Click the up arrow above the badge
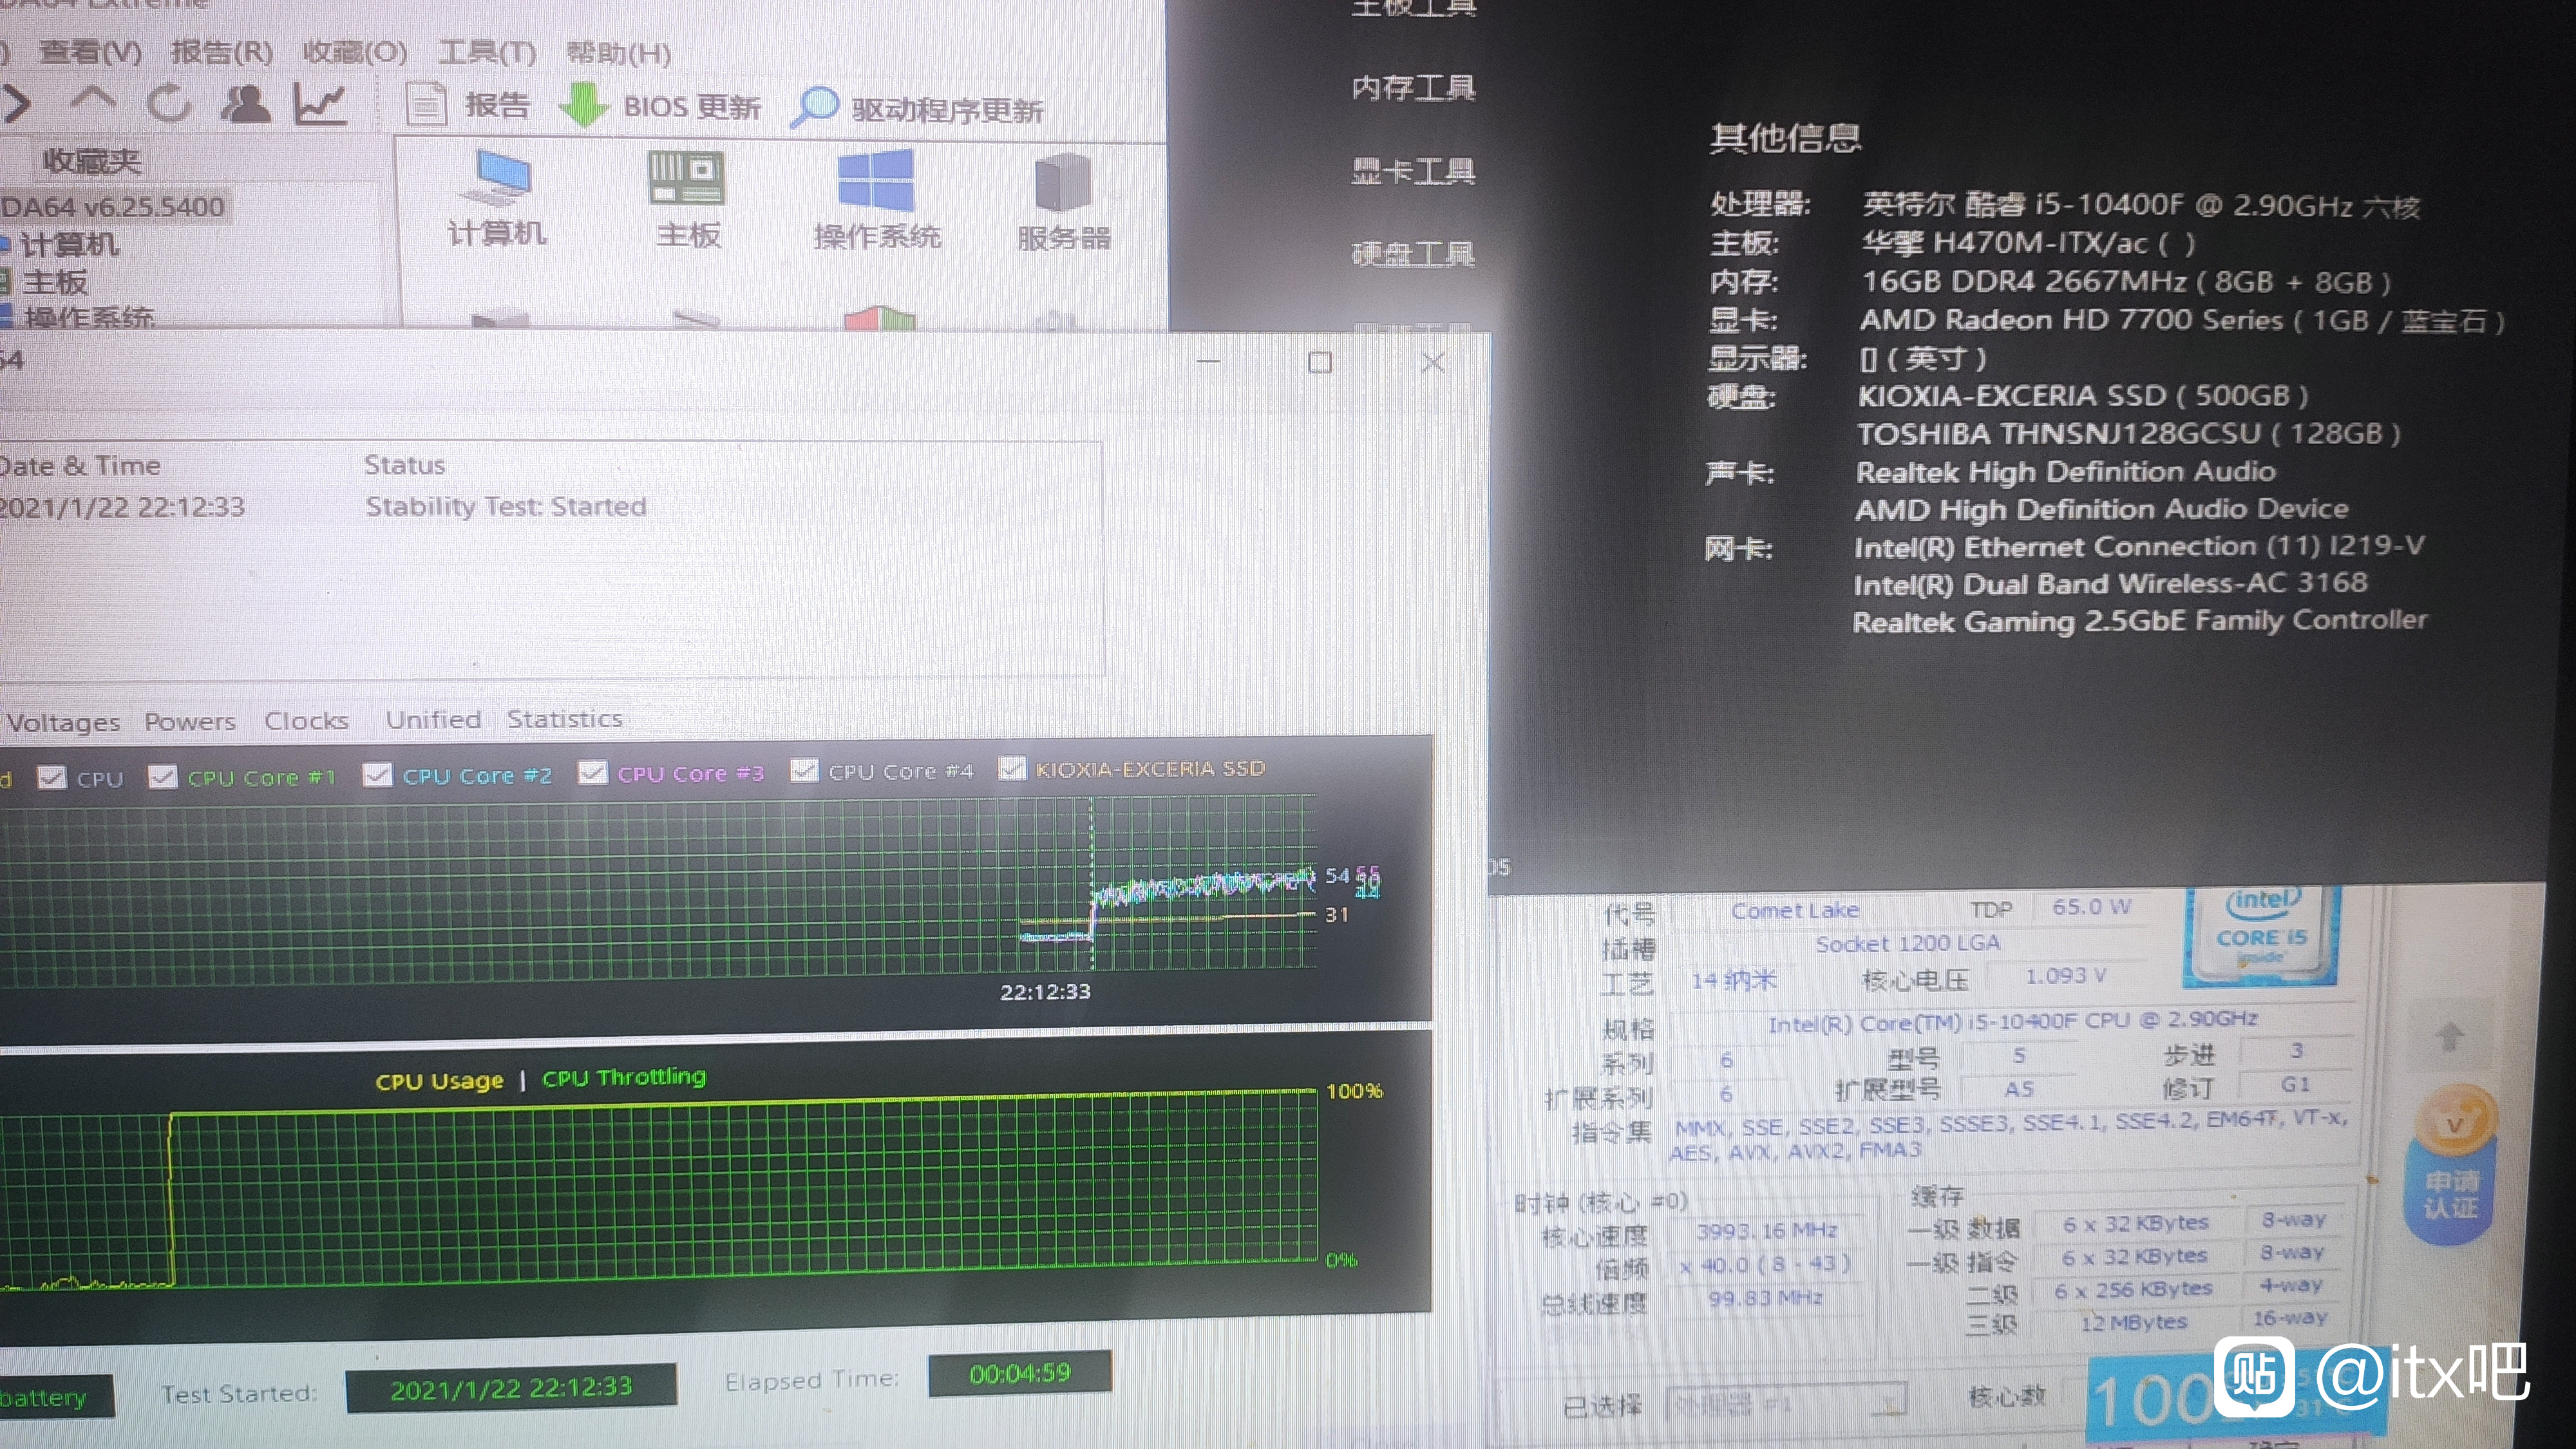The width and height of the screenshot is (2576, 1449). (2450, 1037)
